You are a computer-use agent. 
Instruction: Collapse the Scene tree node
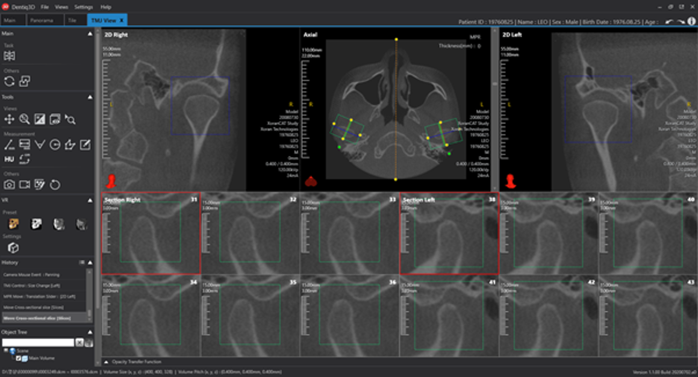(6, 351)
